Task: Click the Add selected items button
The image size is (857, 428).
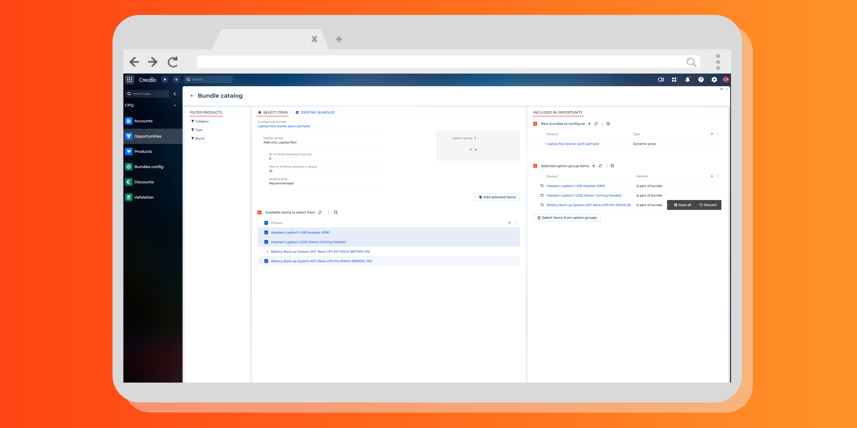Action: pos(497,197)
